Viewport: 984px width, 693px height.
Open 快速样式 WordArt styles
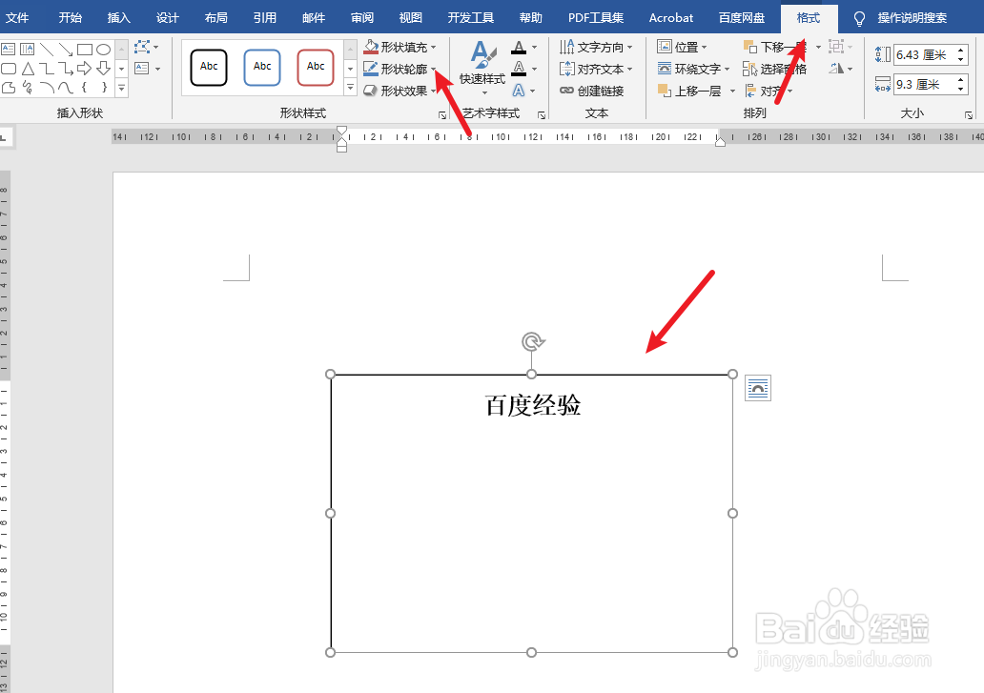click(482, 67)
